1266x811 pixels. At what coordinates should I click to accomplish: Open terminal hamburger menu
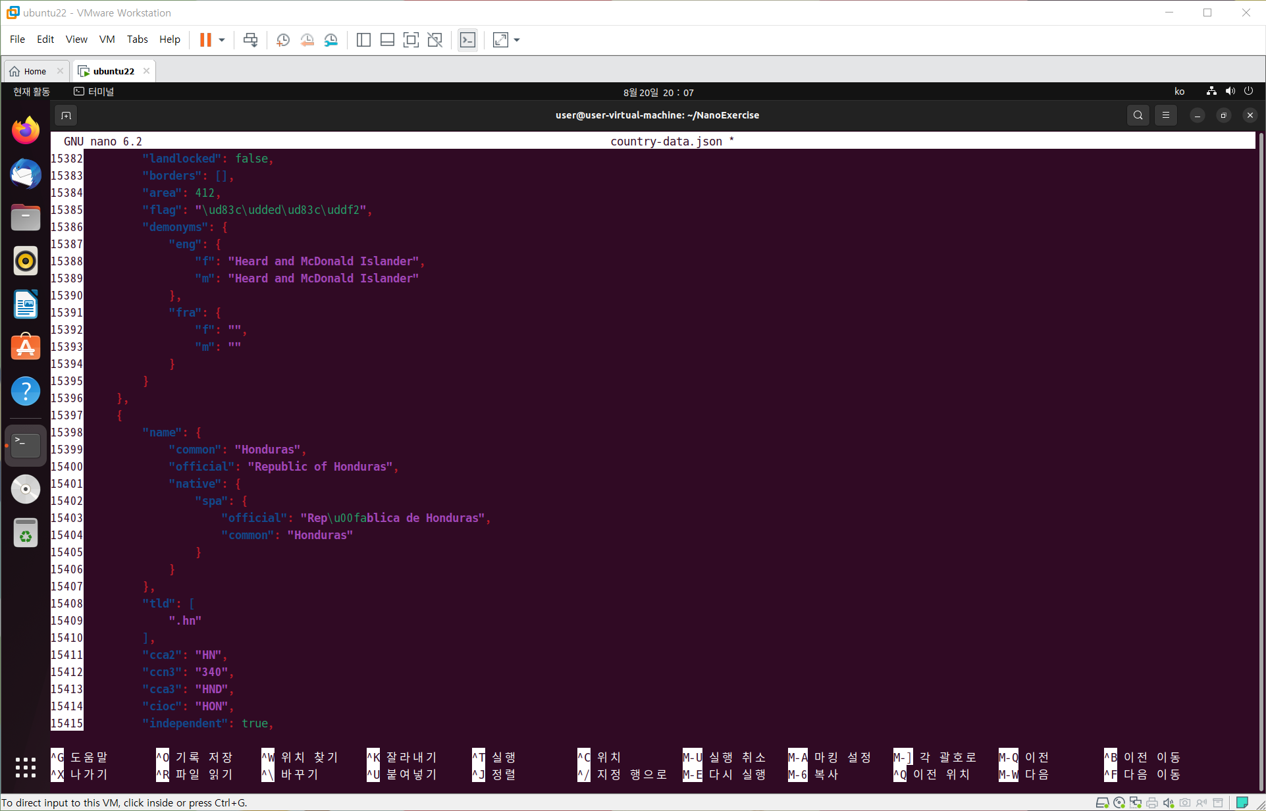(x=1166, y=115)
